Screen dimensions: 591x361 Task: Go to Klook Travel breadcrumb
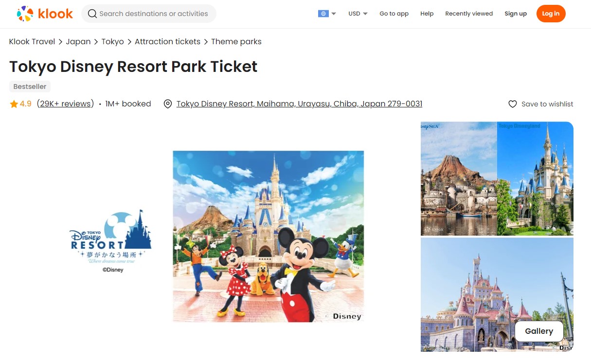(x=32, y=42)
